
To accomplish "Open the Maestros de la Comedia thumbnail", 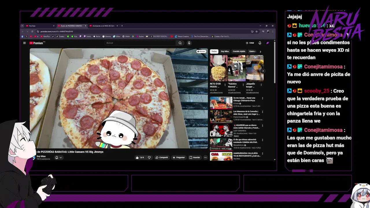I will [221, 116].
